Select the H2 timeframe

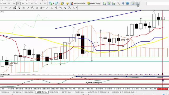(x=40, y=3)
